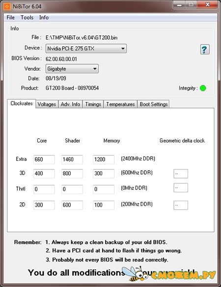The height and width of the screenshot is (287, 221).
Task: Switch to the Timings tab
Action: 93,104
